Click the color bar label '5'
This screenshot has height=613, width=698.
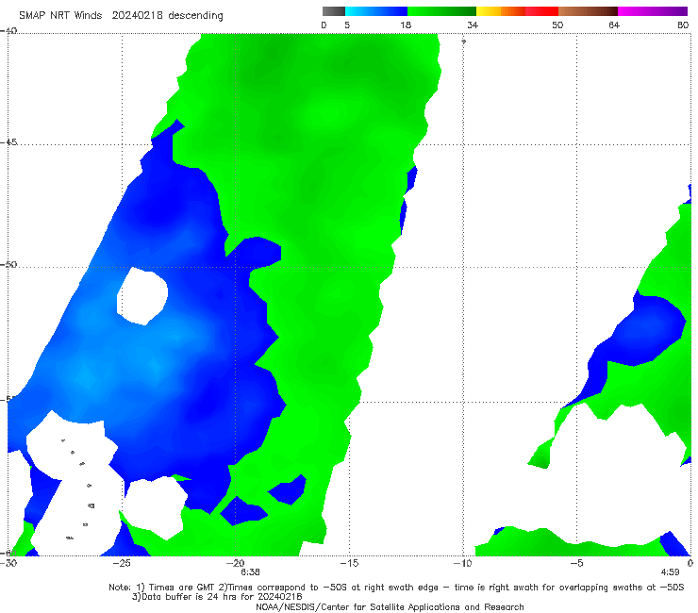click(x=347, y=25)
